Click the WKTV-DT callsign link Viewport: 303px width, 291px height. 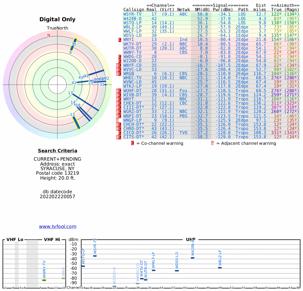pos(133,44)
